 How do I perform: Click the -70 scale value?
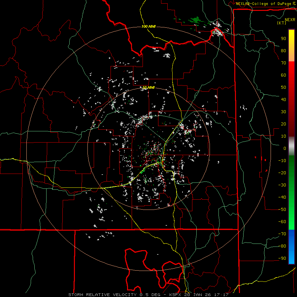pyautogui.click(x=282, y=234)
